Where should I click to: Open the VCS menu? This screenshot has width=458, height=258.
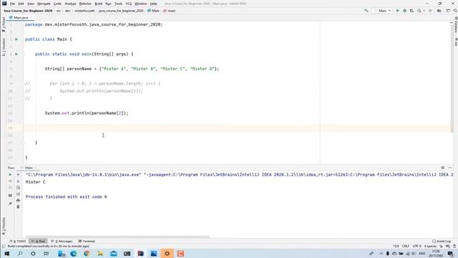(x=129, y=4)
